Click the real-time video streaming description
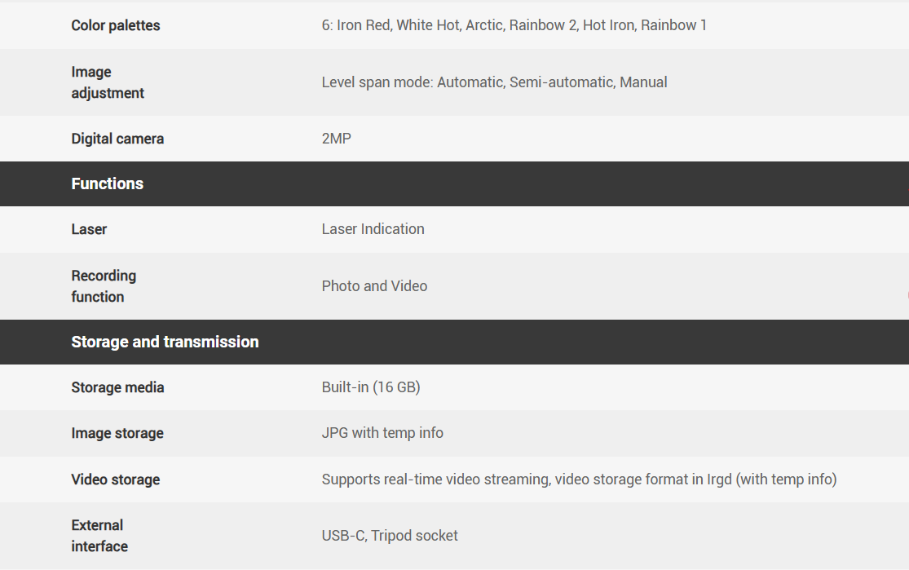 (x=579, y=479)
